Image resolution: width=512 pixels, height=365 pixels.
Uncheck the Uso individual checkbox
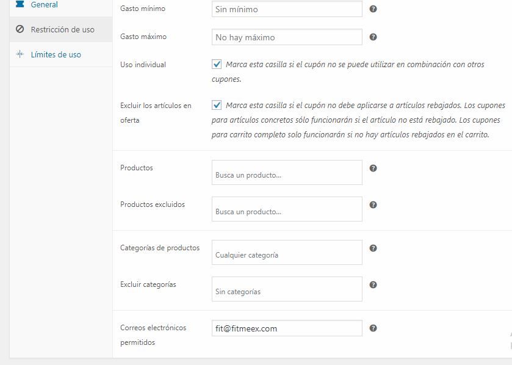217,64
